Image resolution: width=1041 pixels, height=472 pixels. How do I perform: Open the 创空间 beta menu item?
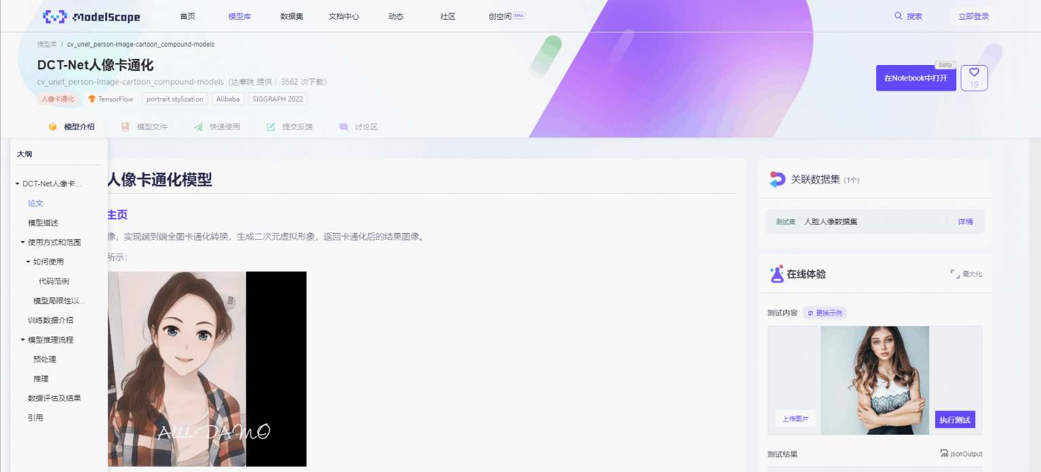502,16
